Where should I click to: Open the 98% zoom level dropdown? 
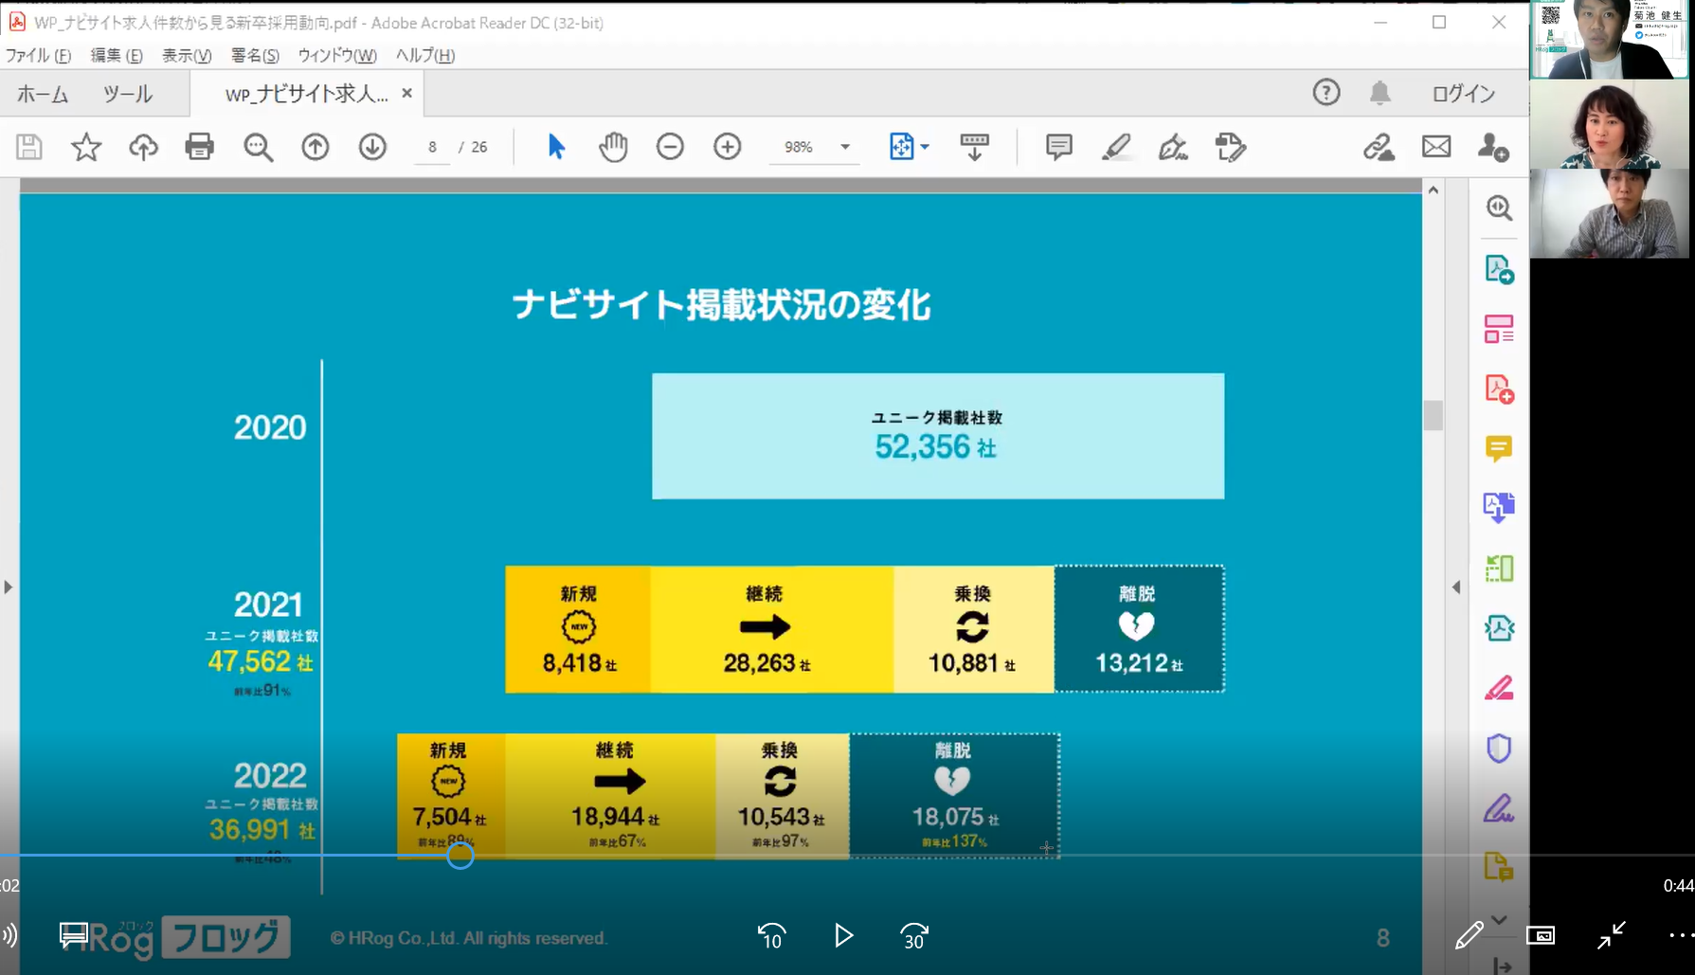click(845, 147)
